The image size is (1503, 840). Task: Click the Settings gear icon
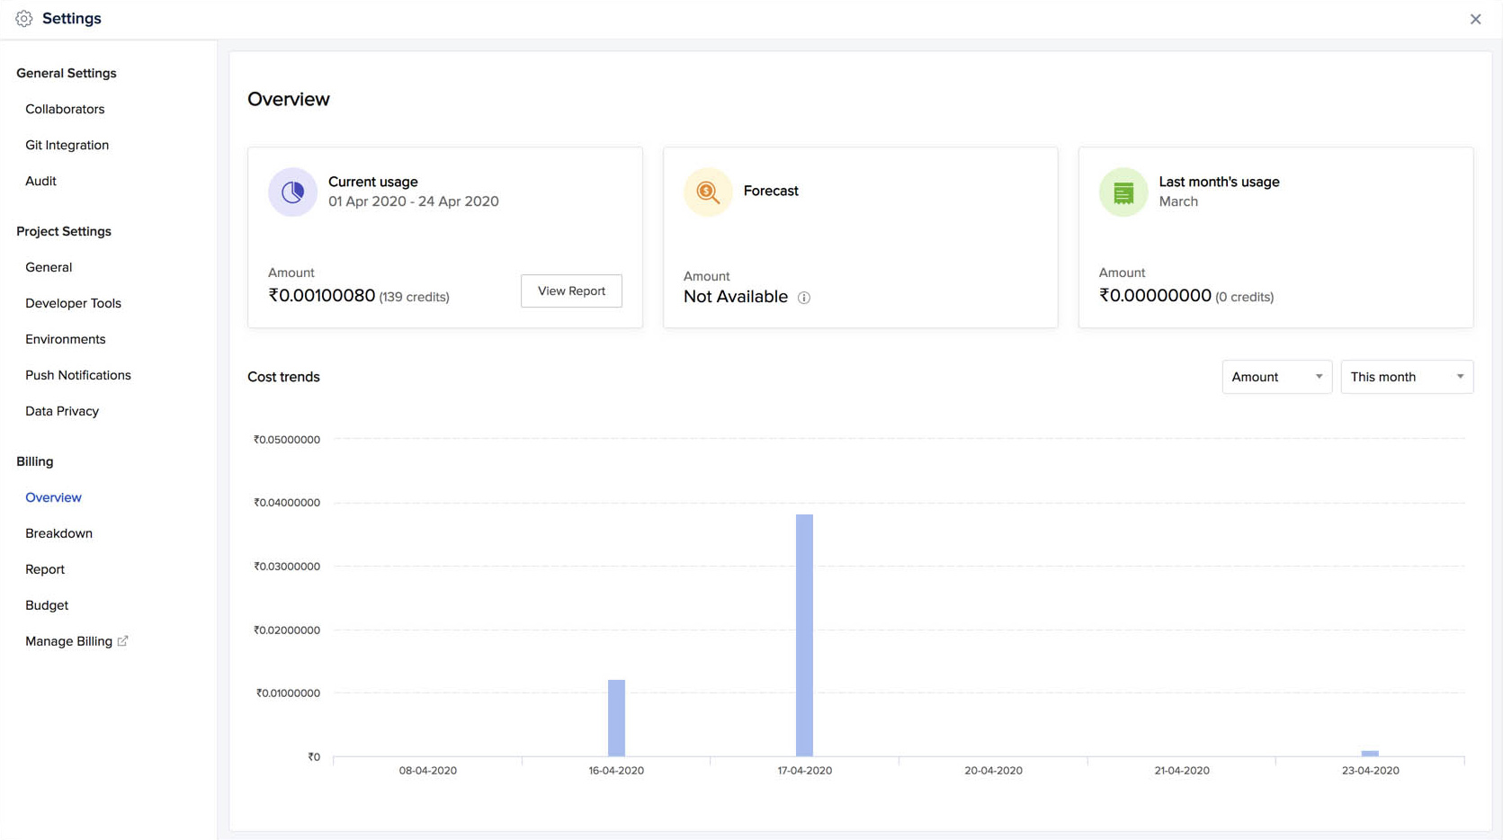(x=23, y=18)
